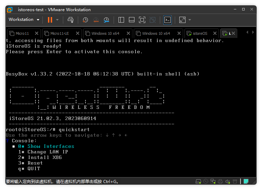262x190 pixels.
Task: Click the 'root@iStoreOS:/# quickstart' prompt line
Action: pyautogui.click(x=48, y=129)
